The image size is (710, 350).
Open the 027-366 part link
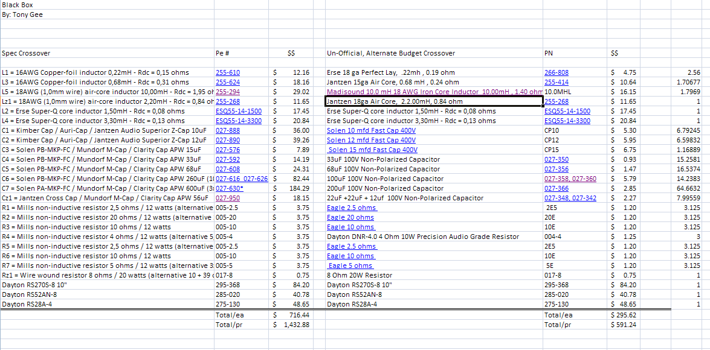click(x=557, y=188)
